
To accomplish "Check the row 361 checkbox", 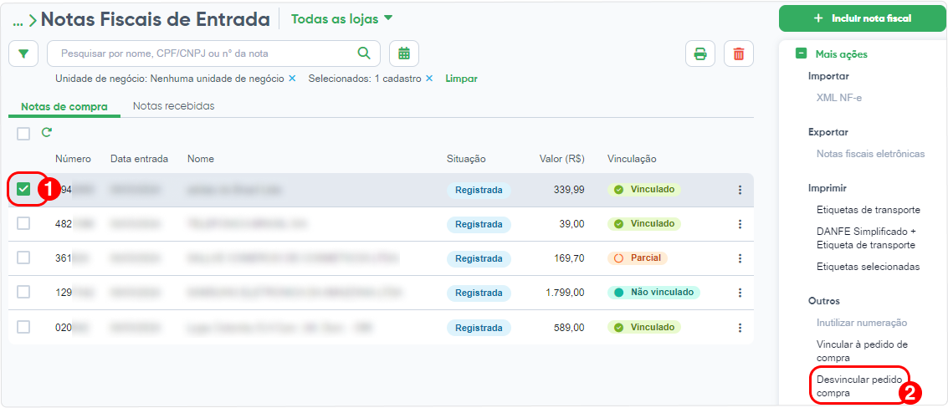I will pyautogui.click(x=23, y=258).
